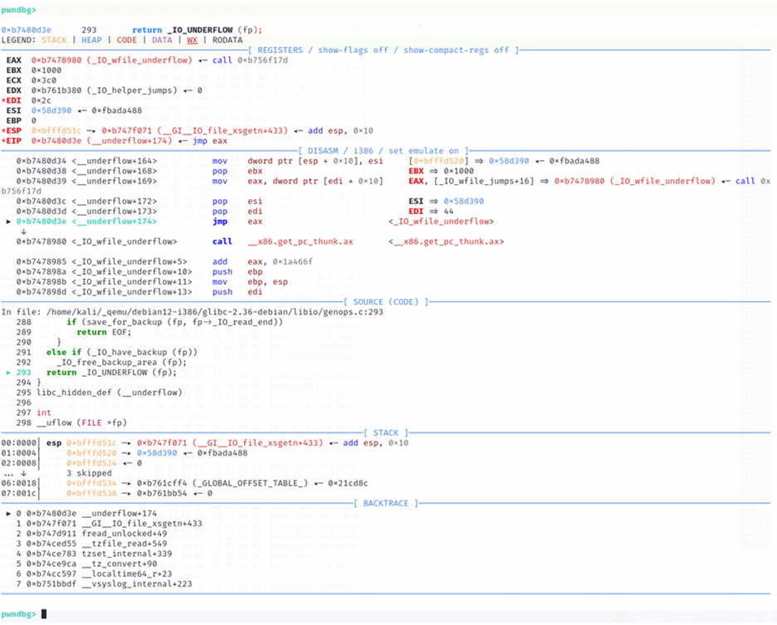Select STACK in the legend line
Viewport: 777px width, 625px height.
point(54,40)
